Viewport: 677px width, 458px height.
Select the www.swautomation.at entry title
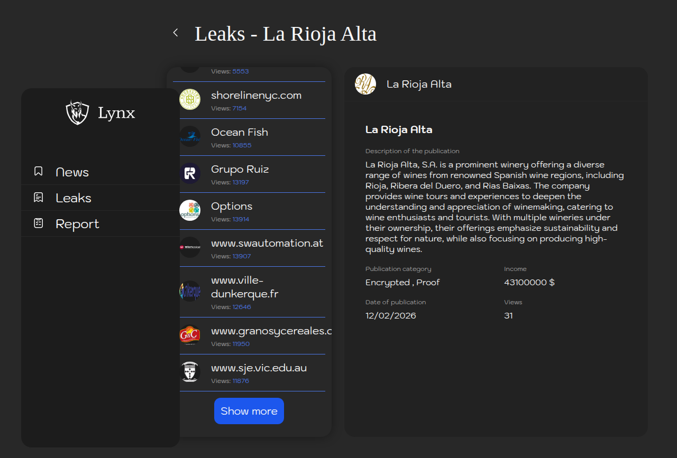click(x=267, y=243)
